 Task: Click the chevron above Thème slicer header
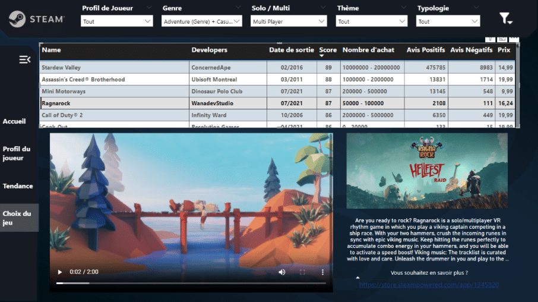(404, 7)
